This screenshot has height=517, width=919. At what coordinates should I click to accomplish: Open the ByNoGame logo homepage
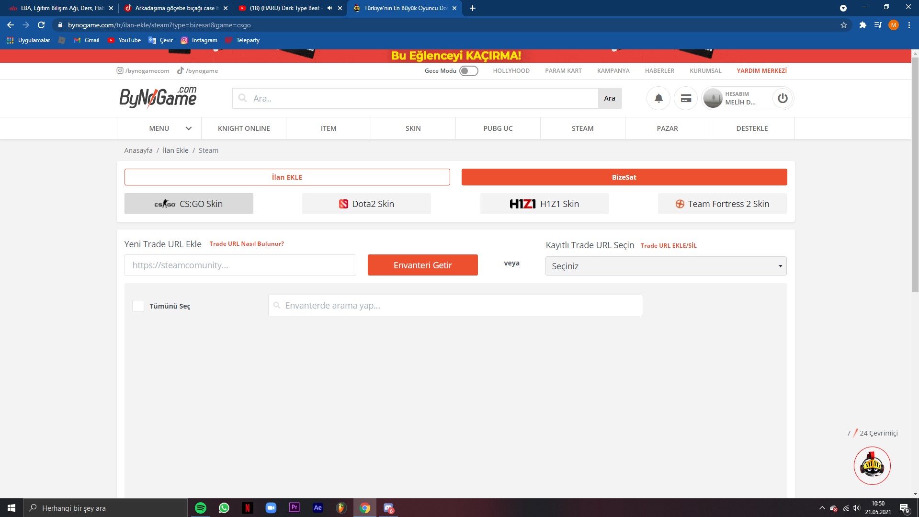click(x=158, y=97)
